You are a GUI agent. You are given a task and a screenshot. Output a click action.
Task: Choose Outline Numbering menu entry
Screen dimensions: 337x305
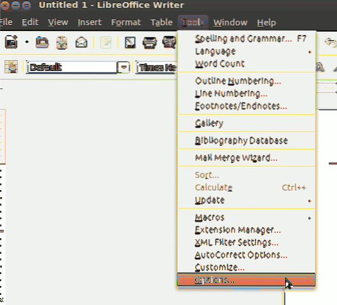(246, 81)
